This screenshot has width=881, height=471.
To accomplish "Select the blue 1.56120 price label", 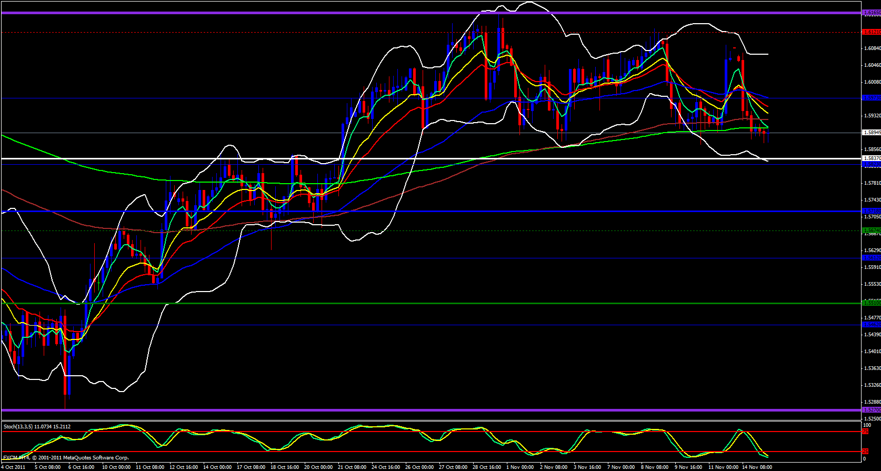I will coord(871,258).
